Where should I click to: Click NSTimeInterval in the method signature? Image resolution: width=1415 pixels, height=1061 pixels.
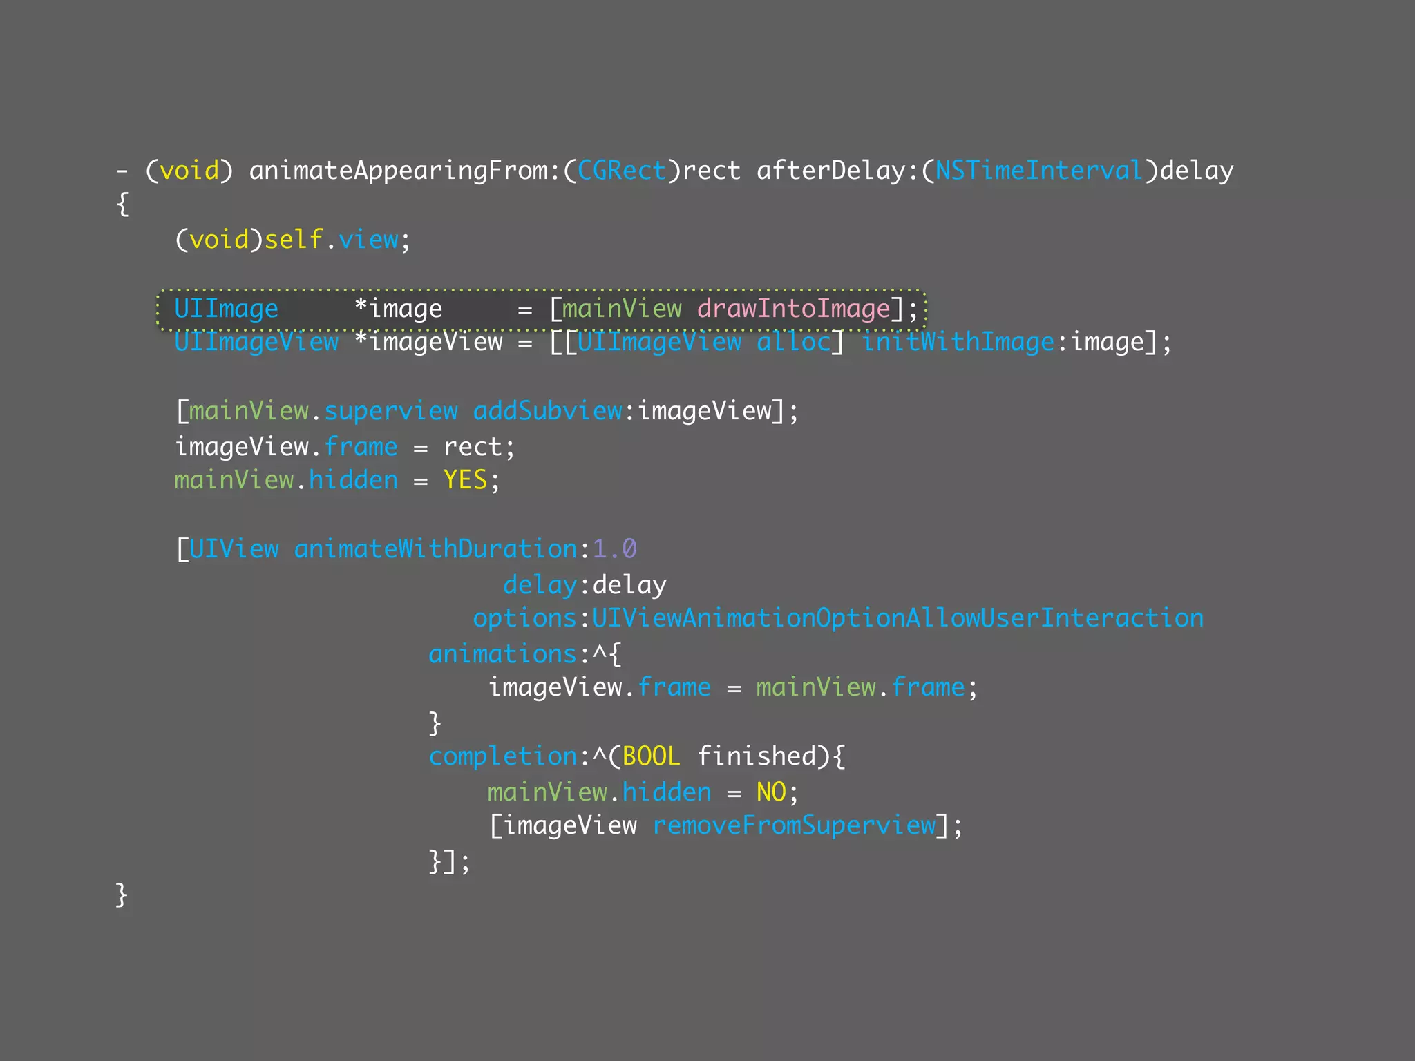(x=1038, y=170)
